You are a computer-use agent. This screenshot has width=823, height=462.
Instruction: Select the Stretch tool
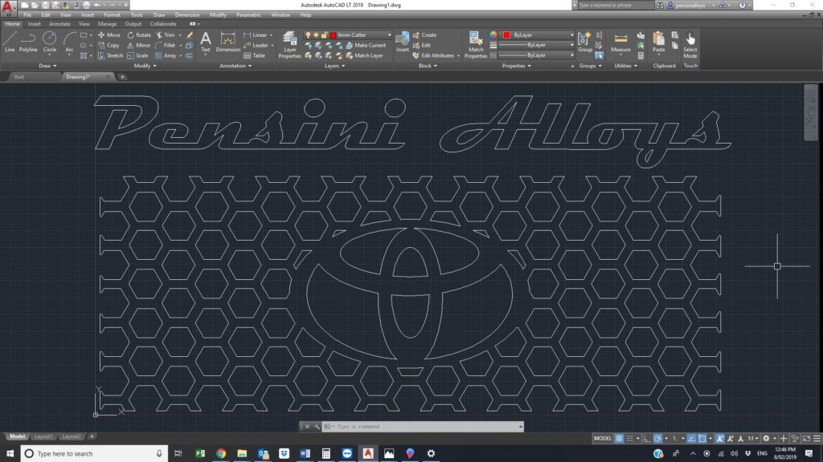pos(110,55)
